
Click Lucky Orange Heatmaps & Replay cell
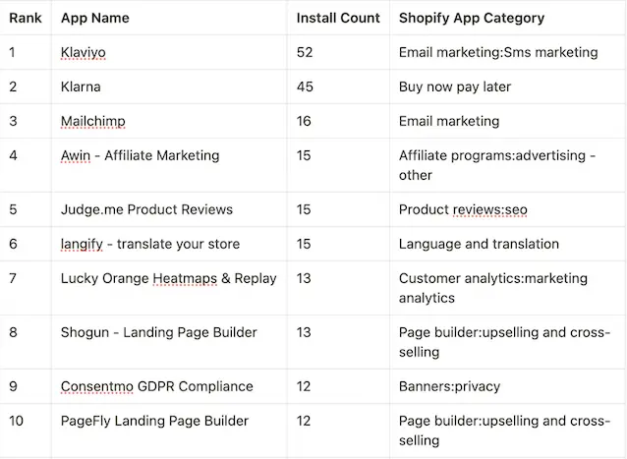[x=169, y=288]
